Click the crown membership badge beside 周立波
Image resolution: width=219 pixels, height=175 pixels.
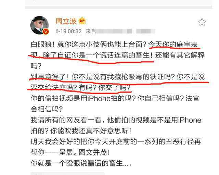tap(82, 21)
